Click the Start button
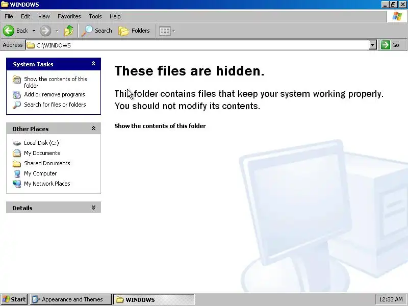Screen dimensions: 408x306 14,299
